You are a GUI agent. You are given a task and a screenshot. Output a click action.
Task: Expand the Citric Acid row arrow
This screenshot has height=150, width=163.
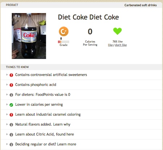pyautogui.click(x=7, y=134)
